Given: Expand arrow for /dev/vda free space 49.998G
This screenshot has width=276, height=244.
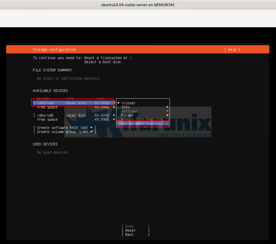Looking at the screenshot, I should (114, 107).
